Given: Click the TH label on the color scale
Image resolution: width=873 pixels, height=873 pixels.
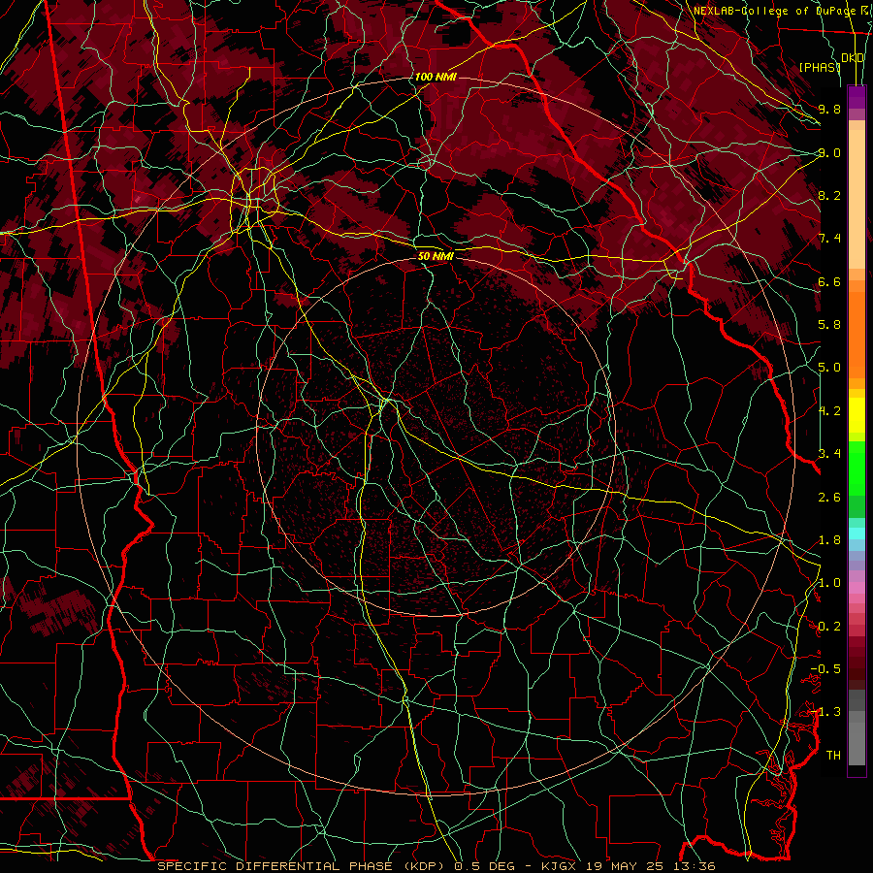Looking at the screenshot, I should (833, 756).
